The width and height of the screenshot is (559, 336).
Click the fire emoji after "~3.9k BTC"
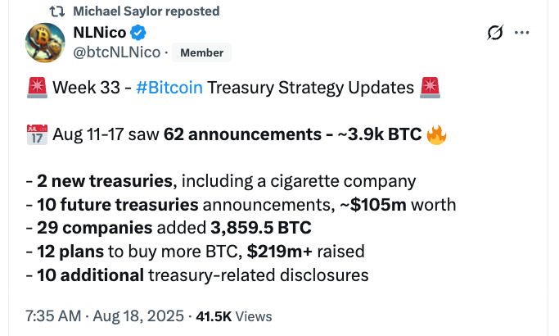click(x=437, y=135)
